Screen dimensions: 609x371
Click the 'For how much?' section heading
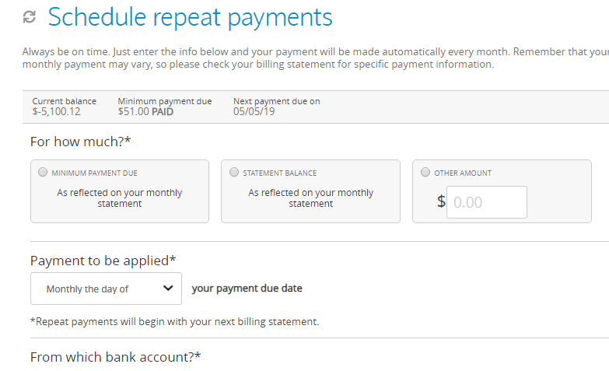(x=80, y=142)
